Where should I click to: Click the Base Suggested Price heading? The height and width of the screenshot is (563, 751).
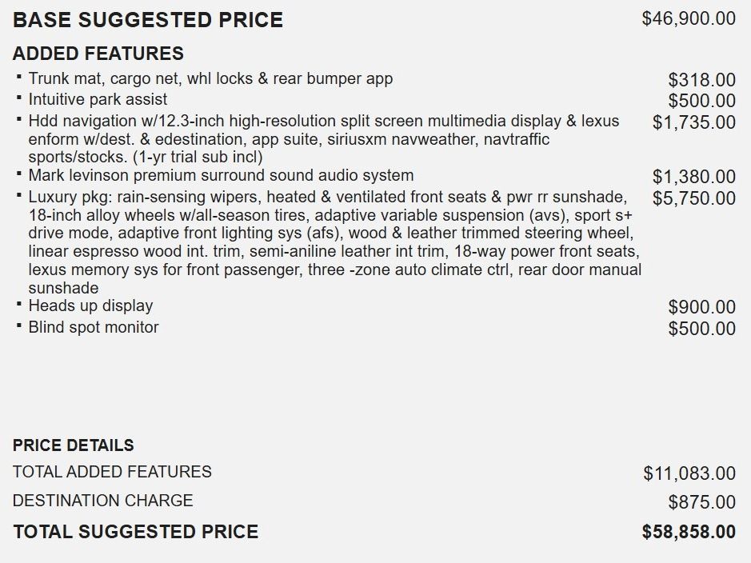(148, 20)
